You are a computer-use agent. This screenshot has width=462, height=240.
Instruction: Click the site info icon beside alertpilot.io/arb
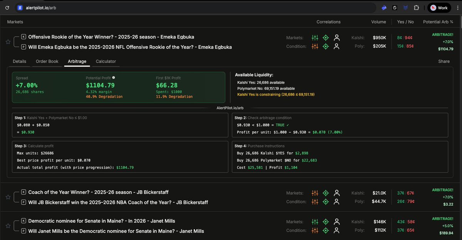pos(20,8)
